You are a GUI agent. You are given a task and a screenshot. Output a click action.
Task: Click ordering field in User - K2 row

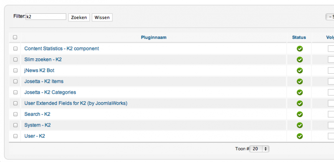pos(331,136)
